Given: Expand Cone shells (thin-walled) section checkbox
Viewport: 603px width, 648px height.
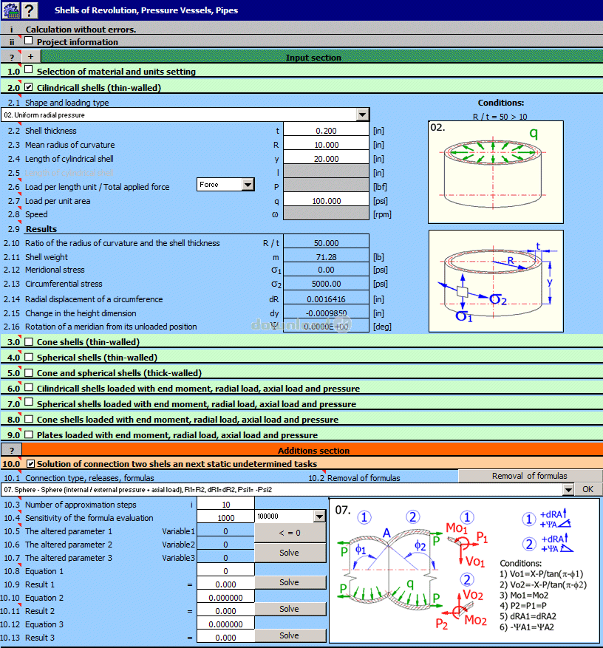Looking at the screenshot, I should coord(29,341).
